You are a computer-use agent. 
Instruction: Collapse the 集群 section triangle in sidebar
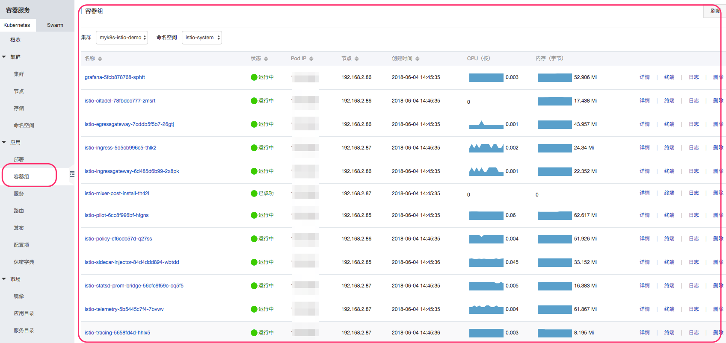click(4, 57)
